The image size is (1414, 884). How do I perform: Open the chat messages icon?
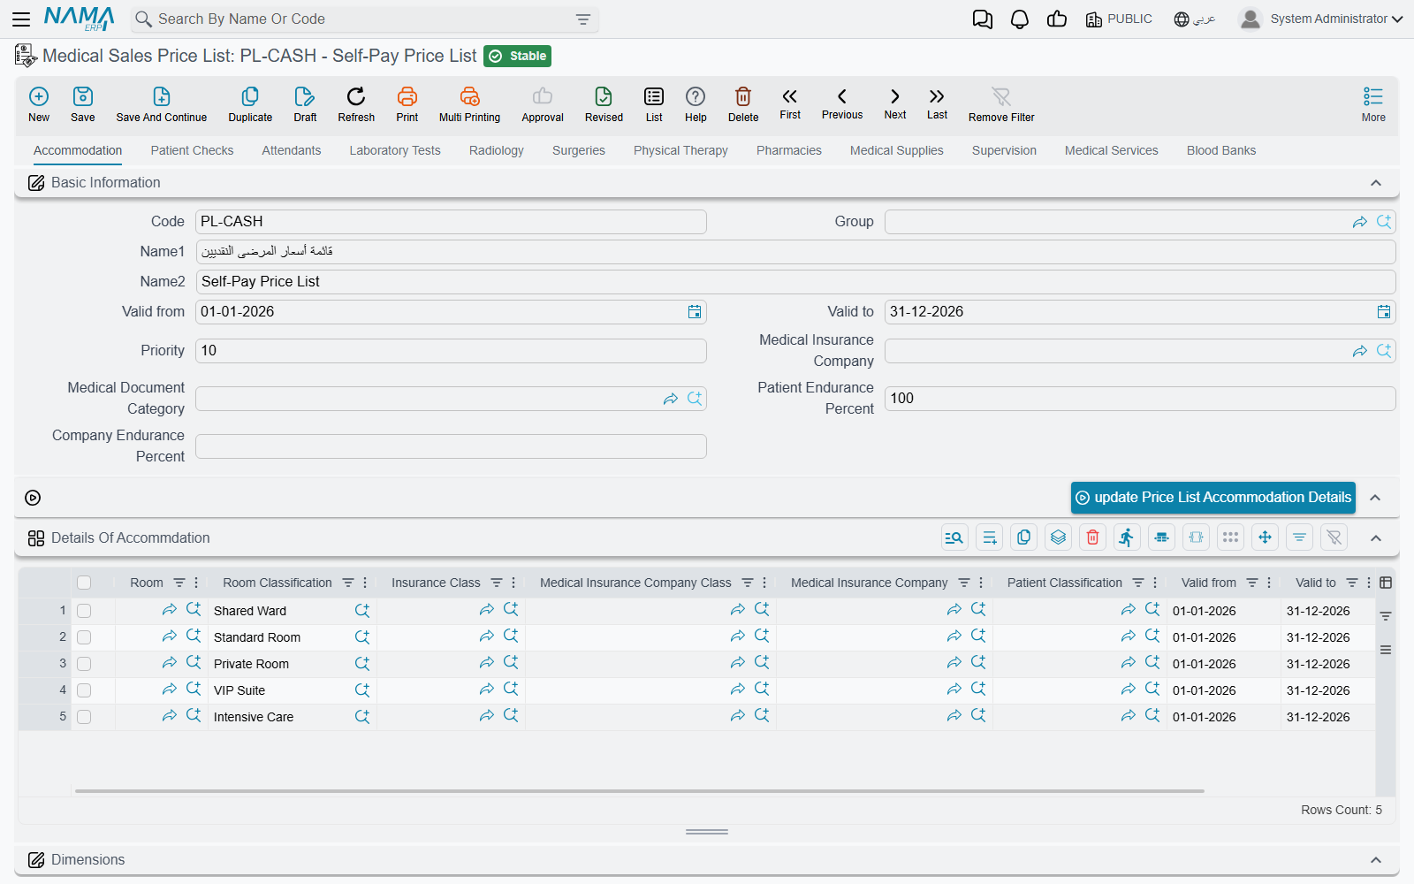[982, 19]
